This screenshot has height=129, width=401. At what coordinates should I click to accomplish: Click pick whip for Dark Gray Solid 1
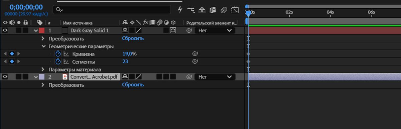point(189,30)
